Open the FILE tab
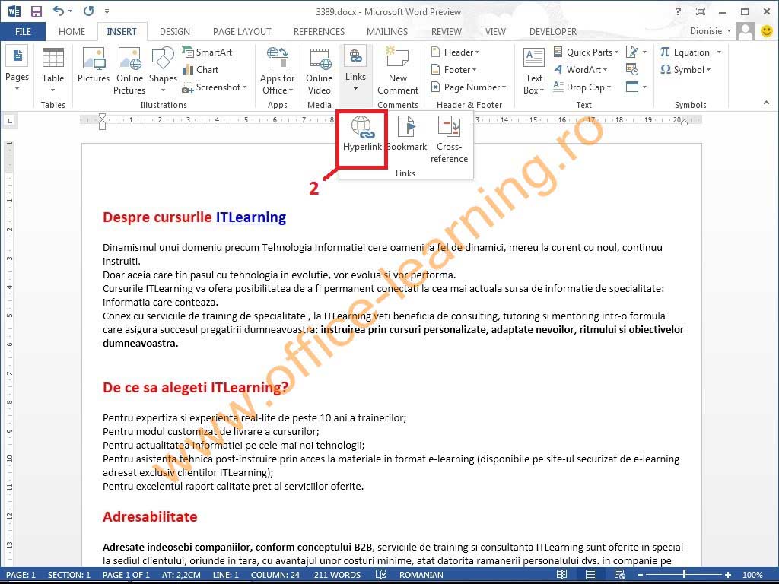Image resolution: width=779 pixels, height=584 pixels. click(23, 32)
